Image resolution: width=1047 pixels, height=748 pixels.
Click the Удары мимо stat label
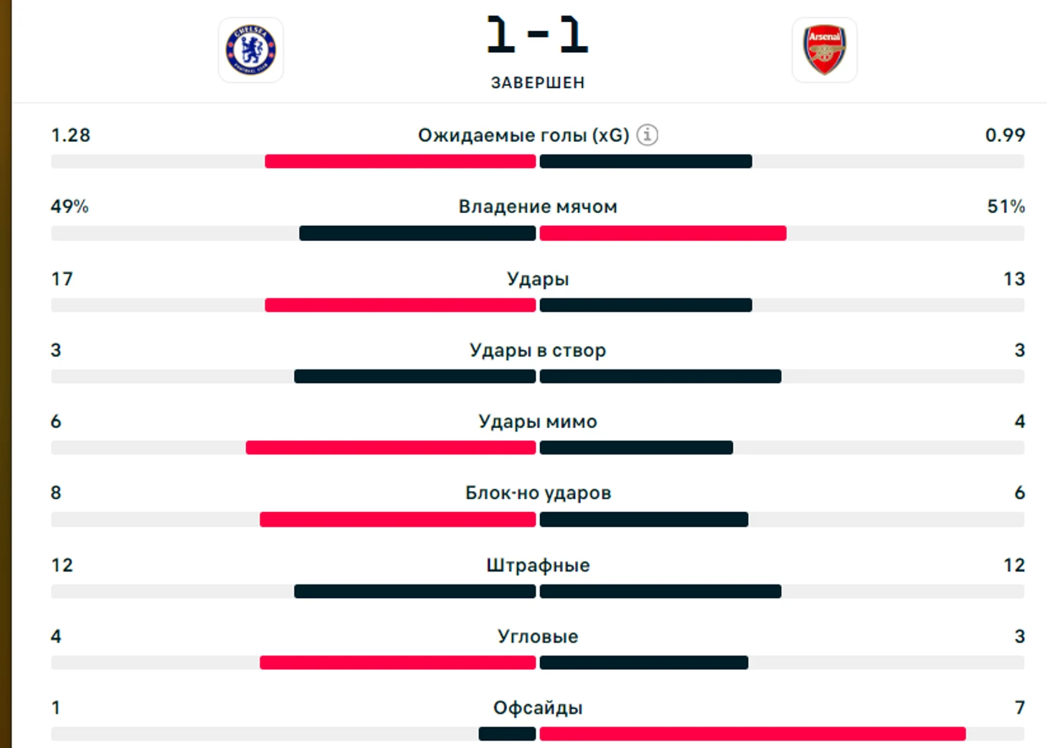[538, 422]
